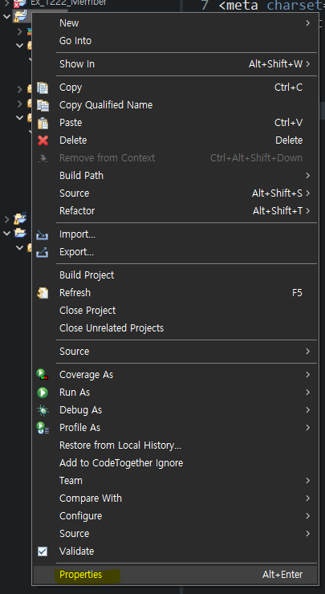Select the Ex_1222_Member project in tree
Image resolution: width=325 pixels, height=594 pixels.
(68, 3)
